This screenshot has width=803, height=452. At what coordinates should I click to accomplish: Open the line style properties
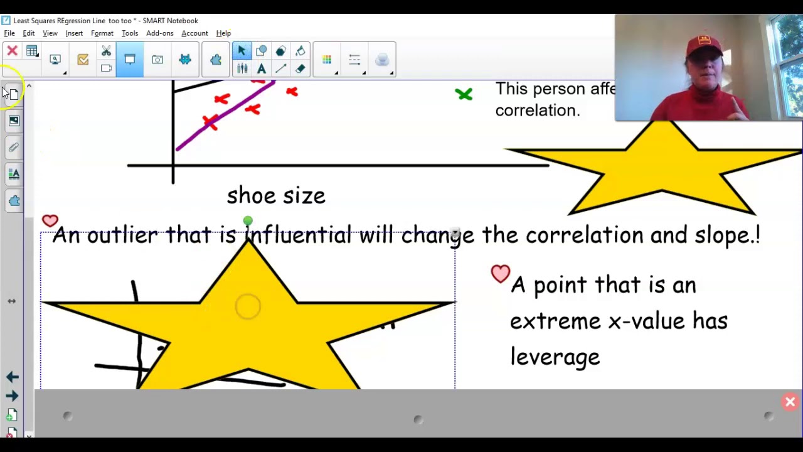pyautogui.click(x=354, y=60)
